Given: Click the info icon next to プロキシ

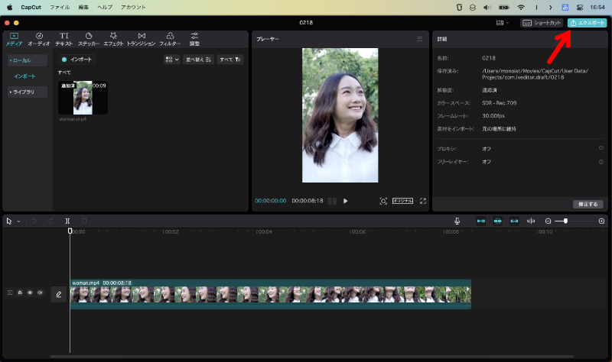Looking at the screenshot, I should [601, 147].
